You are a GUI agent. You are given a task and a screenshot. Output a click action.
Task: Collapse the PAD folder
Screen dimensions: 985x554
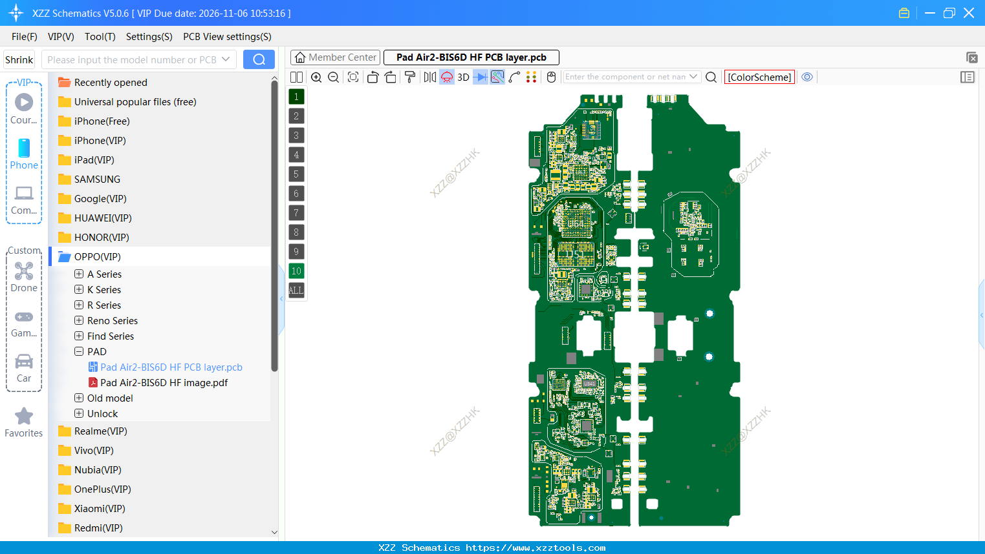pyautogui.click(x=78, y=351)
